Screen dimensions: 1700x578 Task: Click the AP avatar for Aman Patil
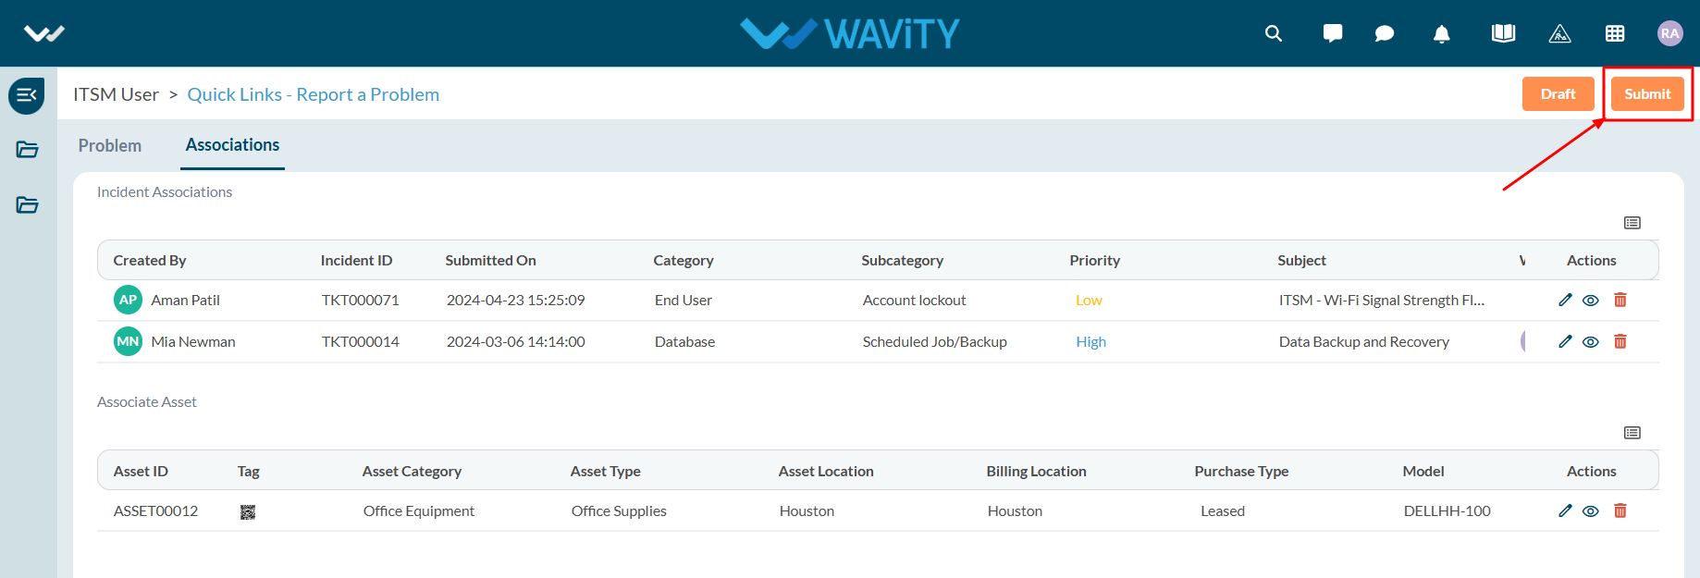[128, 300]
